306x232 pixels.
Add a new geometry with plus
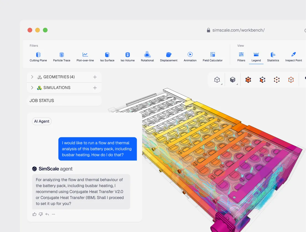coord(95,77)
